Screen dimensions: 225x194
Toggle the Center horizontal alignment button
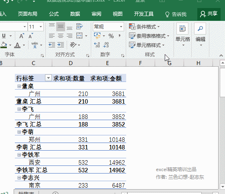click(61, 36)
